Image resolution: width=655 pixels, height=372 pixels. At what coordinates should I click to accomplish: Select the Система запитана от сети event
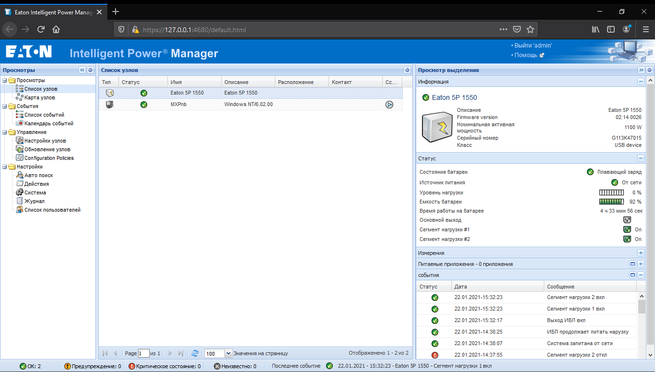coord(527,343)
